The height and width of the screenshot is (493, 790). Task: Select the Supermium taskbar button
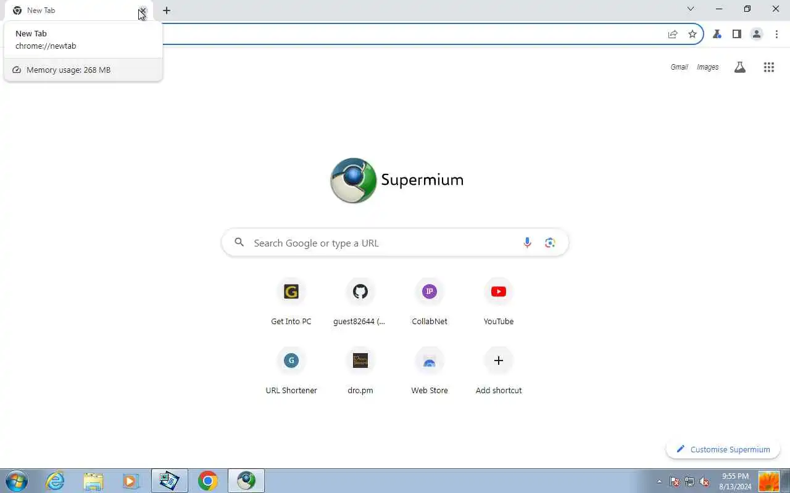pyautogui.click(x=246, y=481)
